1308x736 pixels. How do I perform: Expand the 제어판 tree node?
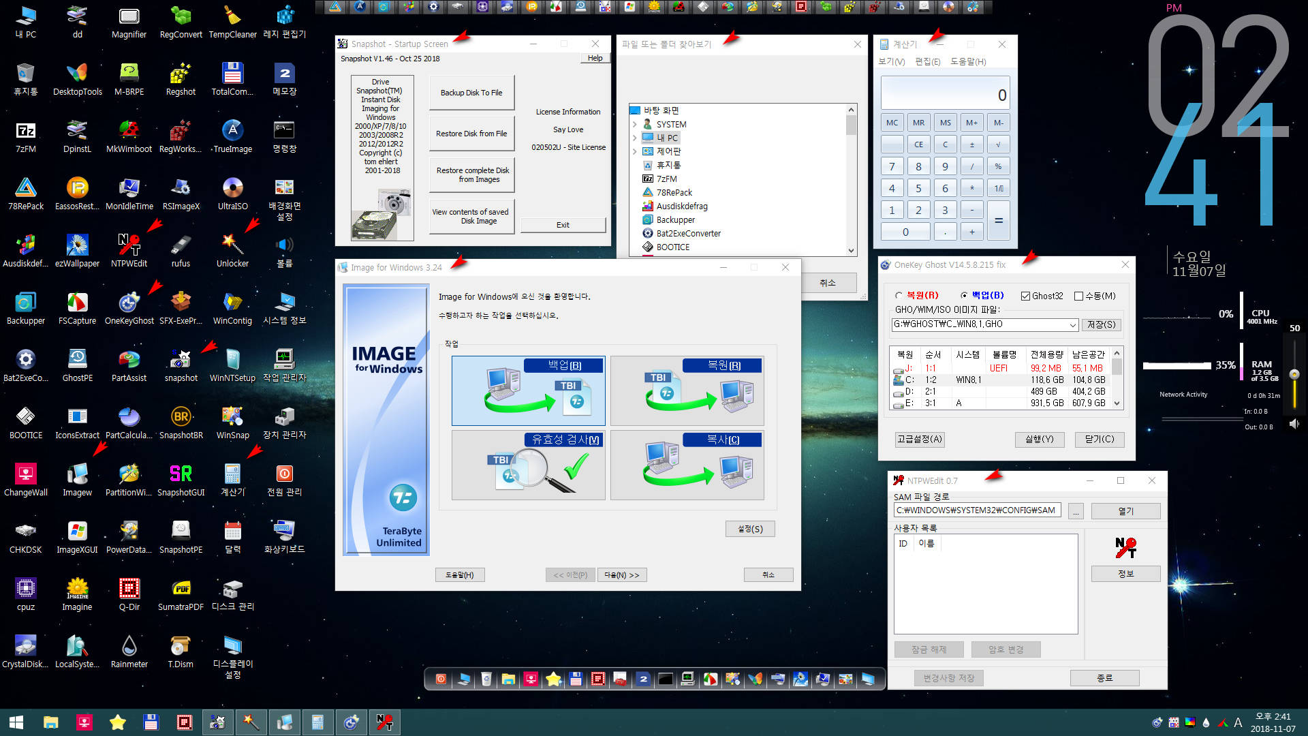point(634,152)
